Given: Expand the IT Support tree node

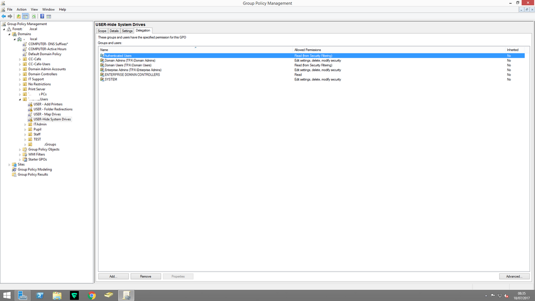Looking at the screenshot, I should pyautogui.click(x=20, y=79).
